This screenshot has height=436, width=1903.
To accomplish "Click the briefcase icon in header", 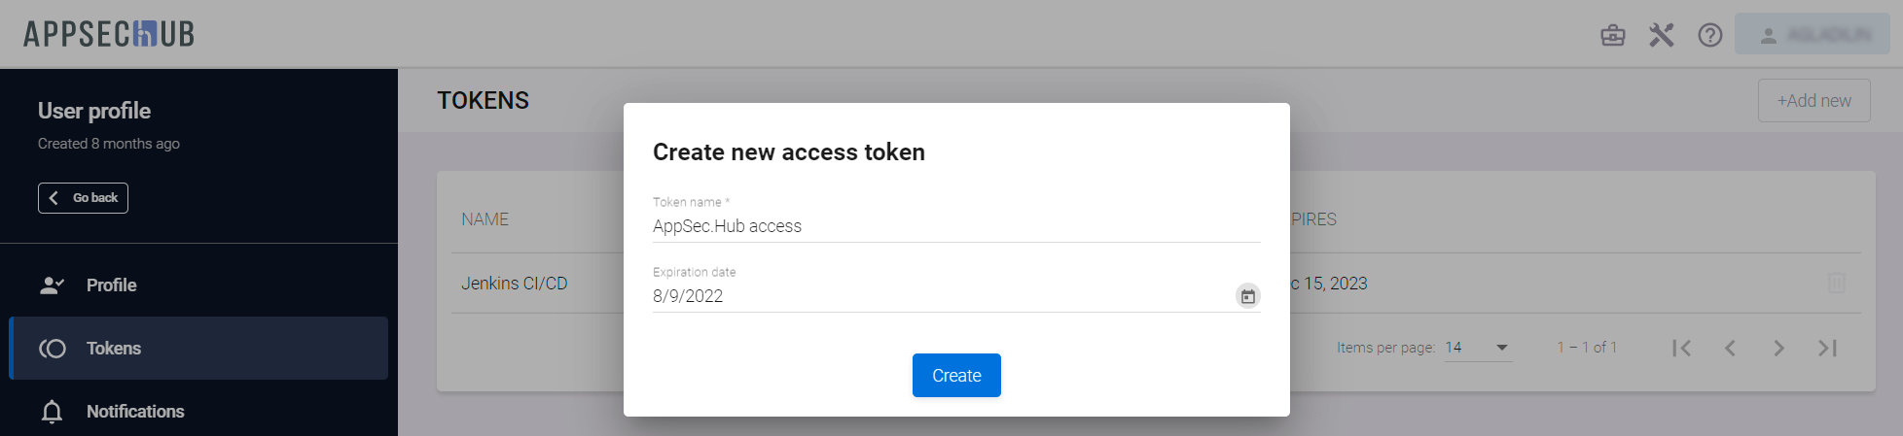I will pos(1613,36).
